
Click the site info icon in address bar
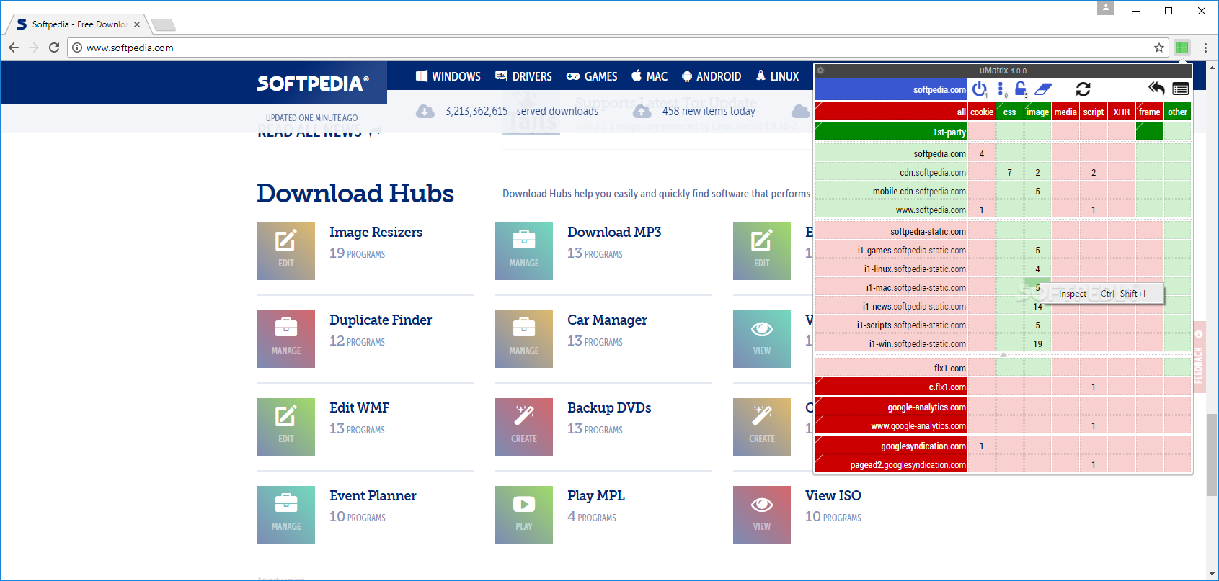tap(77, 48)
